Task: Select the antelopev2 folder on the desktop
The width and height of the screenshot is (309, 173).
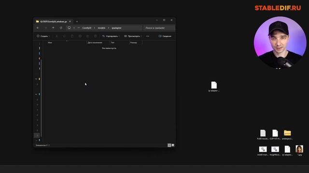Action: (x=287, y=135)
